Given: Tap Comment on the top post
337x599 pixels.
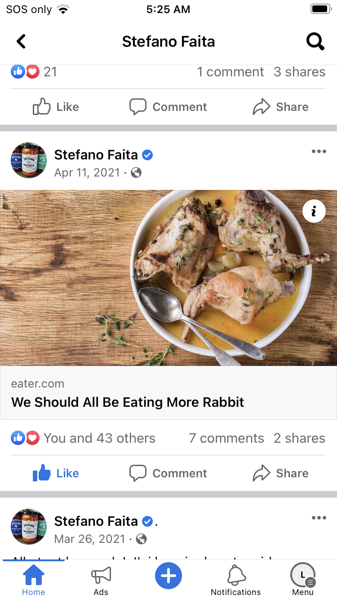Looking at the screenshot, I should click(168, 107).
